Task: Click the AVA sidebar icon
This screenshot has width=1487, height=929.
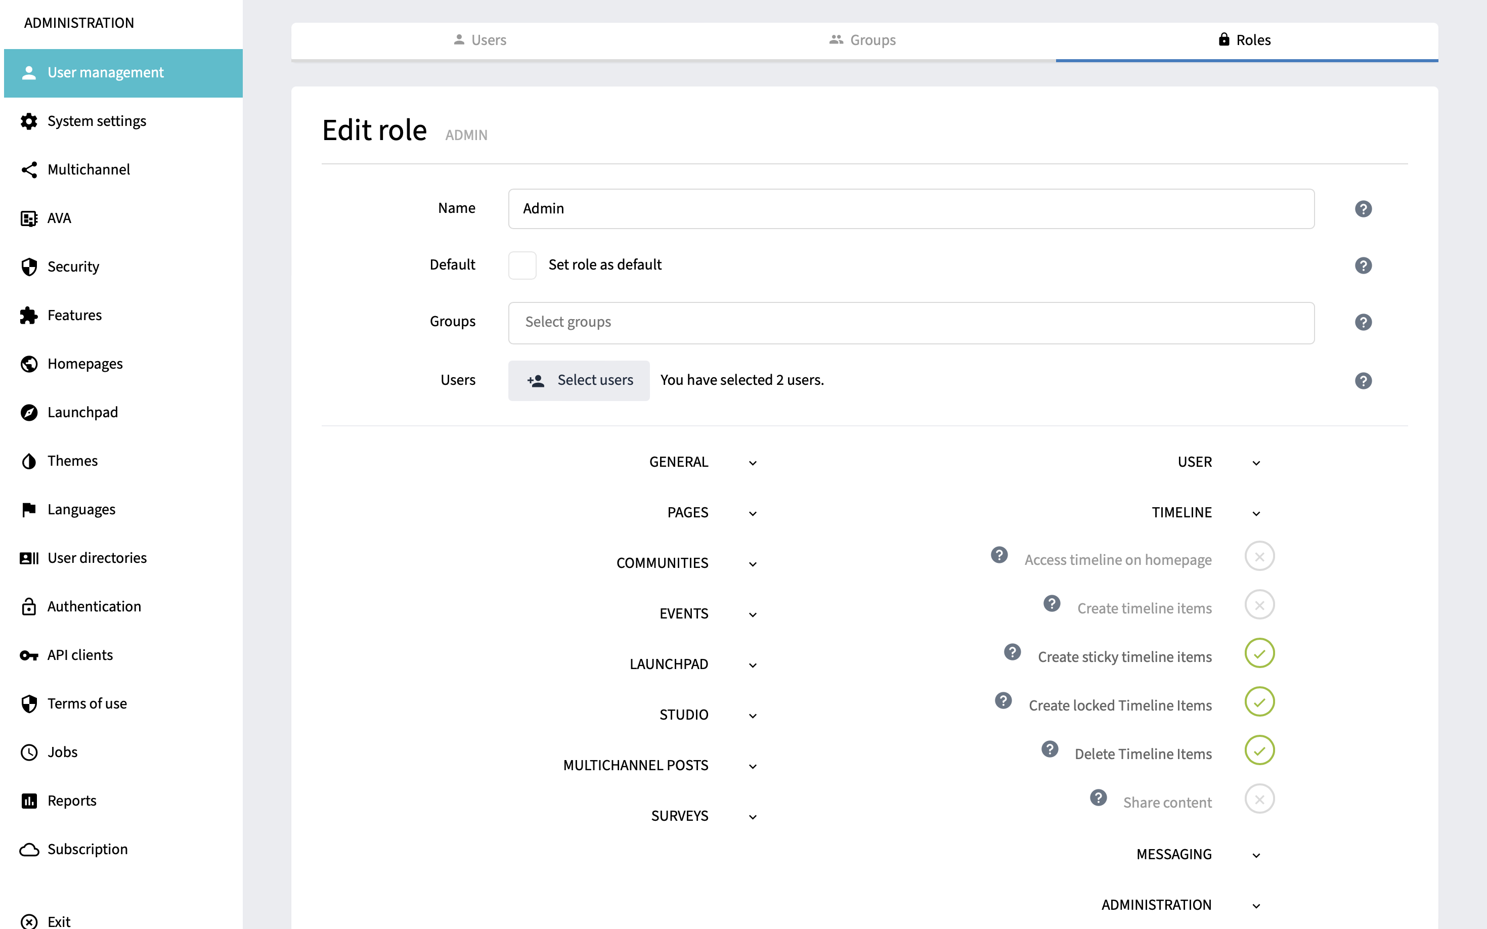Action: point(29,218)
